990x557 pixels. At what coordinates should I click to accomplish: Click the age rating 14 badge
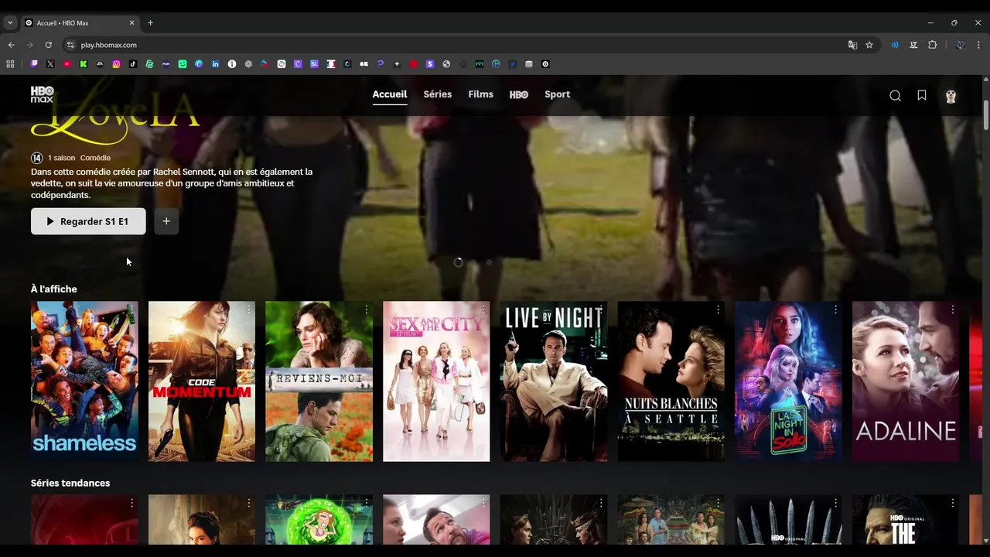[36, 158]
